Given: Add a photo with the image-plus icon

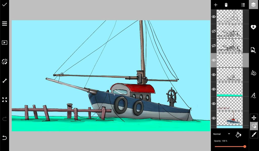Looking at the screenshot, I should [253, 50].
